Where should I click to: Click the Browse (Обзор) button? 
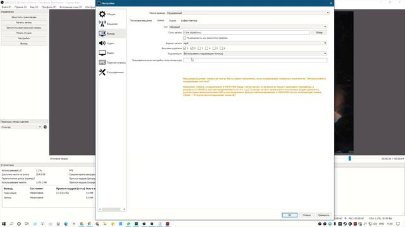point(319,33)
